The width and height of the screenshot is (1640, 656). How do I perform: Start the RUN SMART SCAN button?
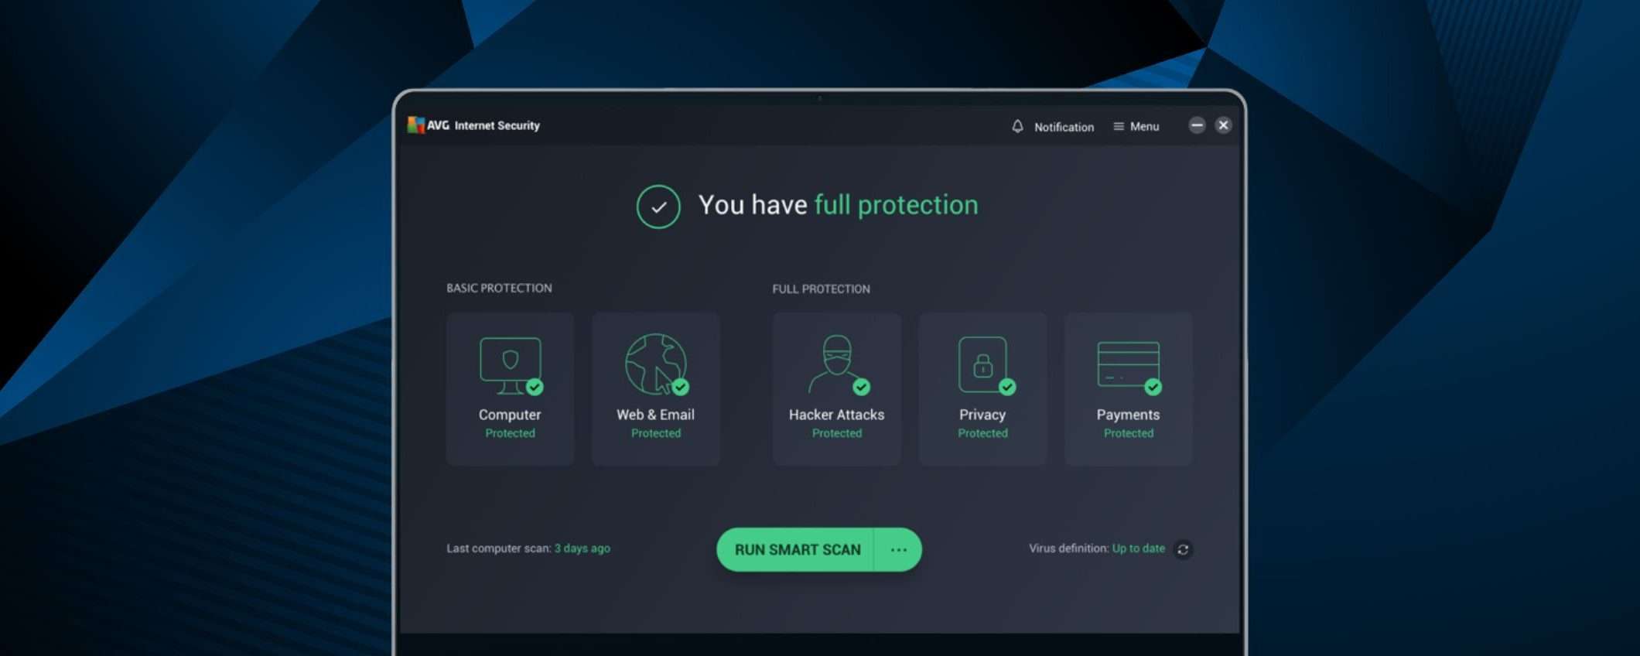795,549
